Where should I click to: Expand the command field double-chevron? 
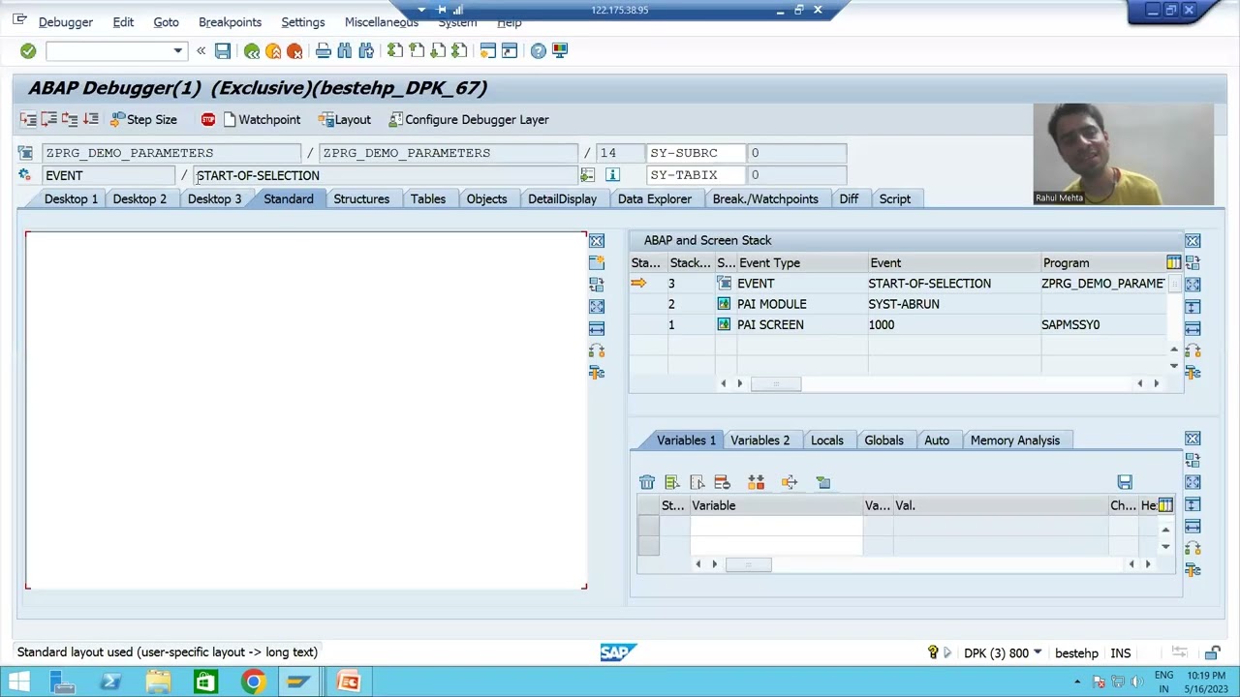coord(201,50)
